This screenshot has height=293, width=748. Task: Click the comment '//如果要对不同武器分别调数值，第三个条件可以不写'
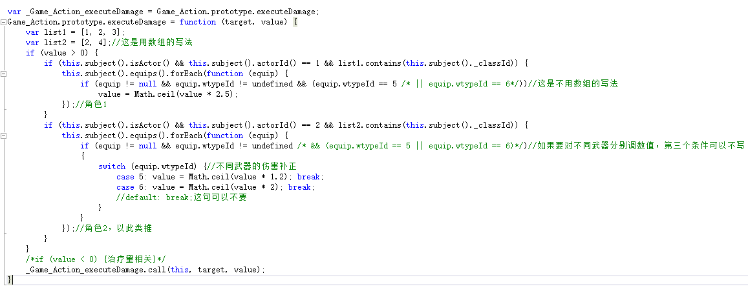636,146
